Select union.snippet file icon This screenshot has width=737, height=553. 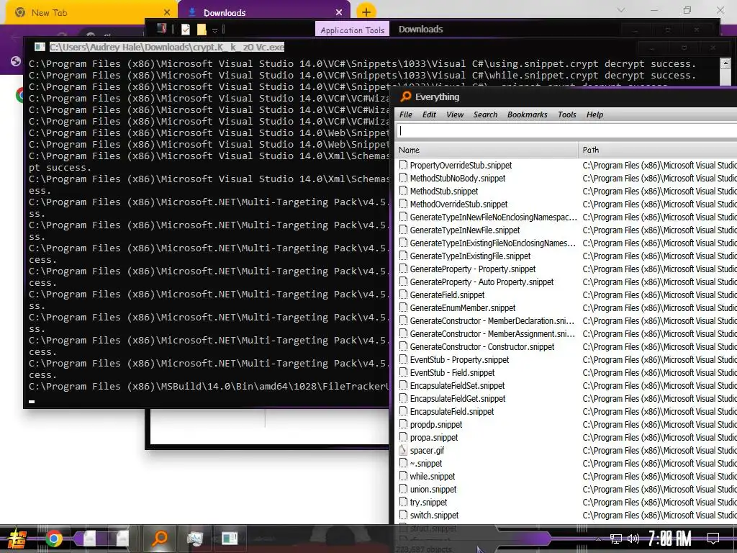pyautogui.click(x=403, y=489)
